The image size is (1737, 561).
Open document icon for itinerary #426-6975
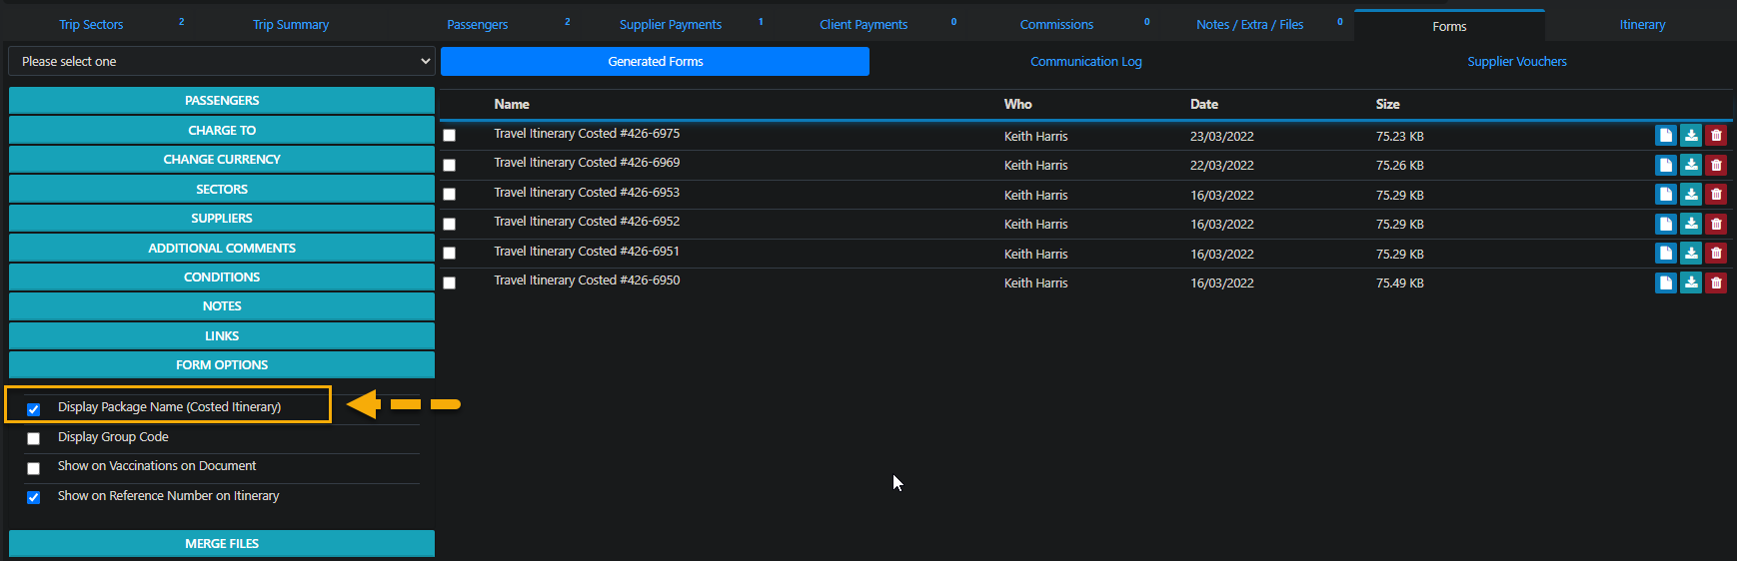(x=1665, y=136)
